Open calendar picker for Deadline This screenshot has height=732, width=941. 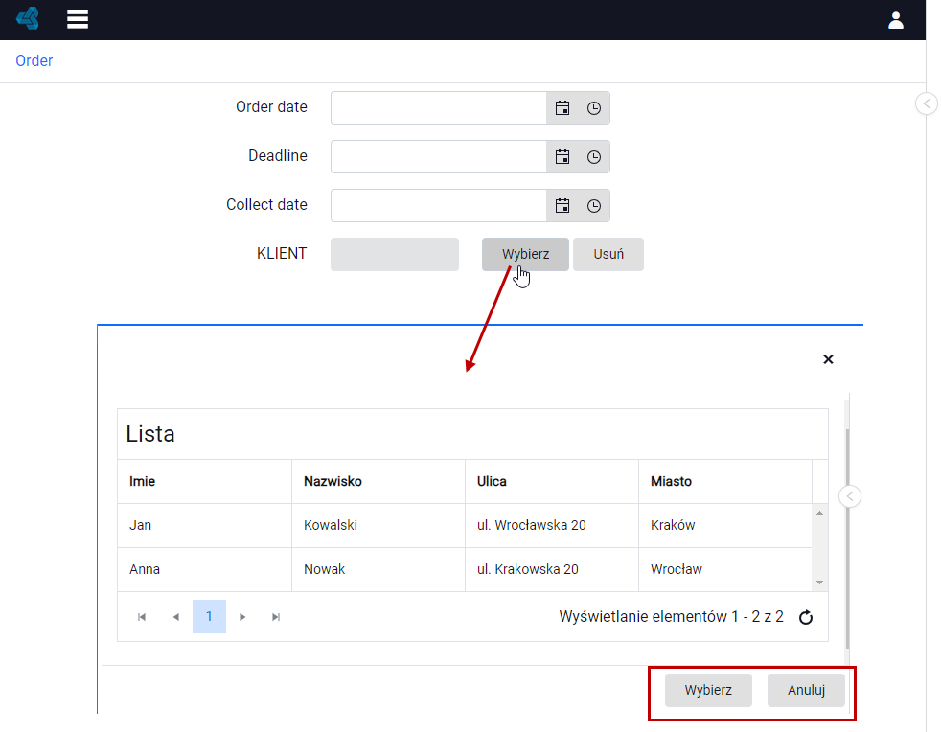562,157
